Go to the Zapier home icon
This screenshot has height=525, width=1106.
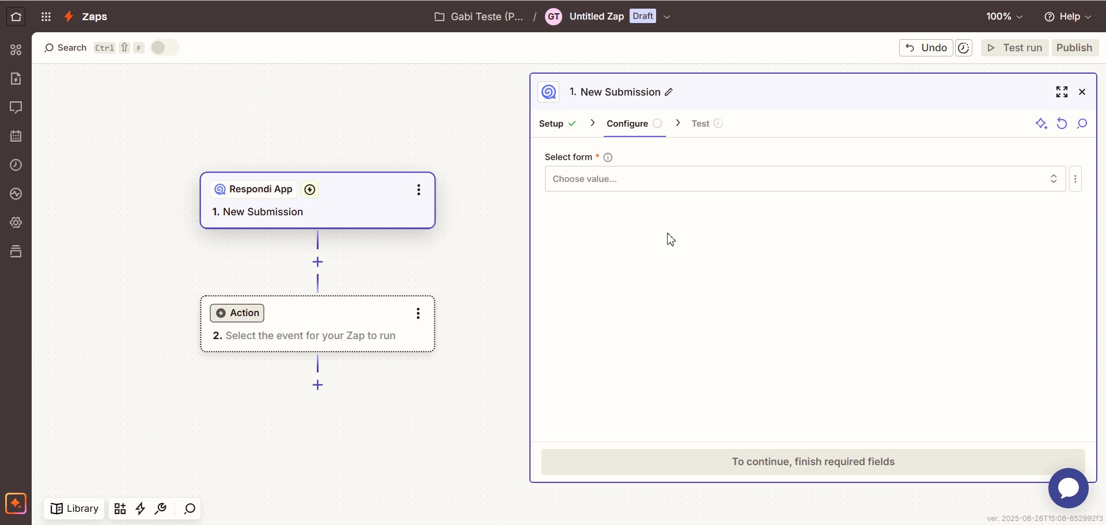pyautogui.click(x=16, y=17)
